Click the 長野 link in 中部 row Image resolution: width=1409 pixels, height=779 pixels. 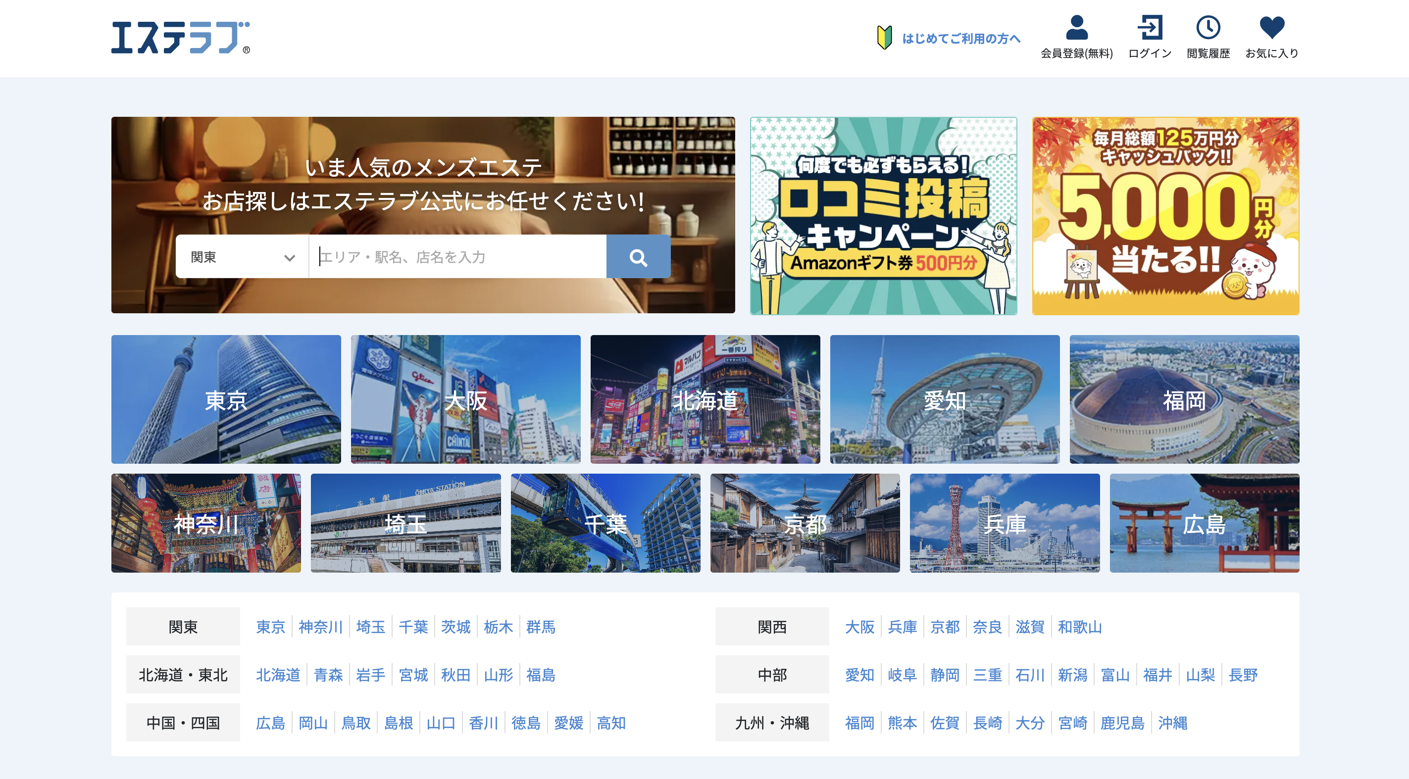point(1243,675)
